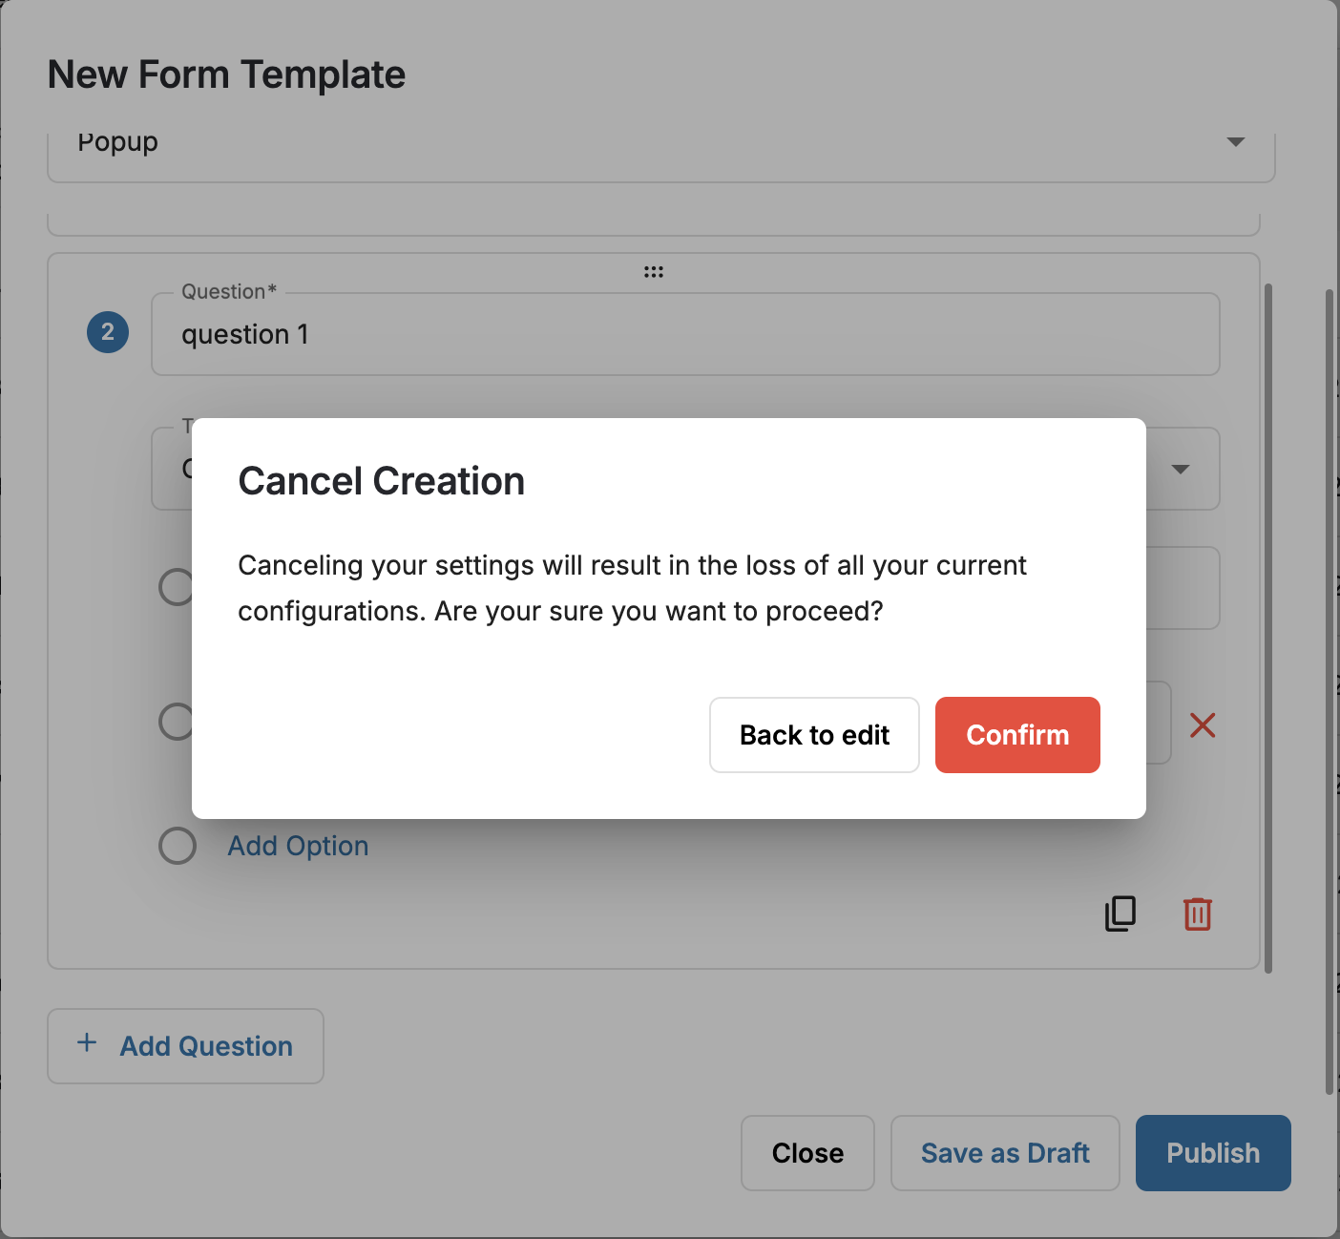Open the question type dropdown arrow

pos(1181,469)
